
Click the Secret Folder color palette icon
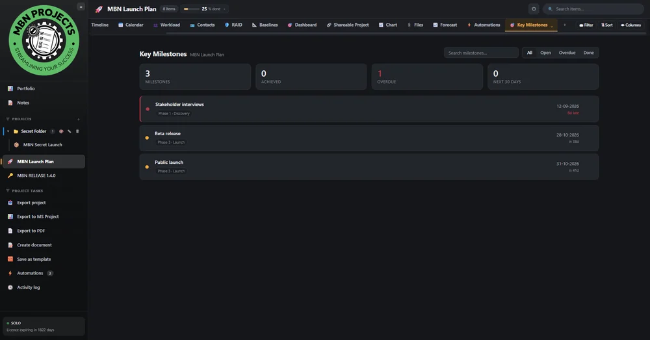point(61,131)
